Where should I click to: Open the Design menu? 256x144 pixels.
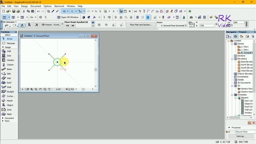coord(24,6)
